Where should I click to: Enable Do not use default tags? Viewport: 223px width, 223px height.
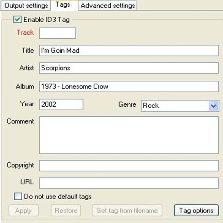click(18, 196)
